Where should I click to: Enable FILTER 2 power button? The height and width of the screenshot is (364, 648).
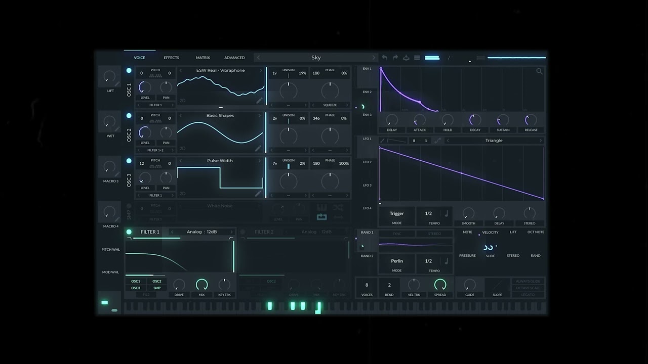tap(243, 232)
